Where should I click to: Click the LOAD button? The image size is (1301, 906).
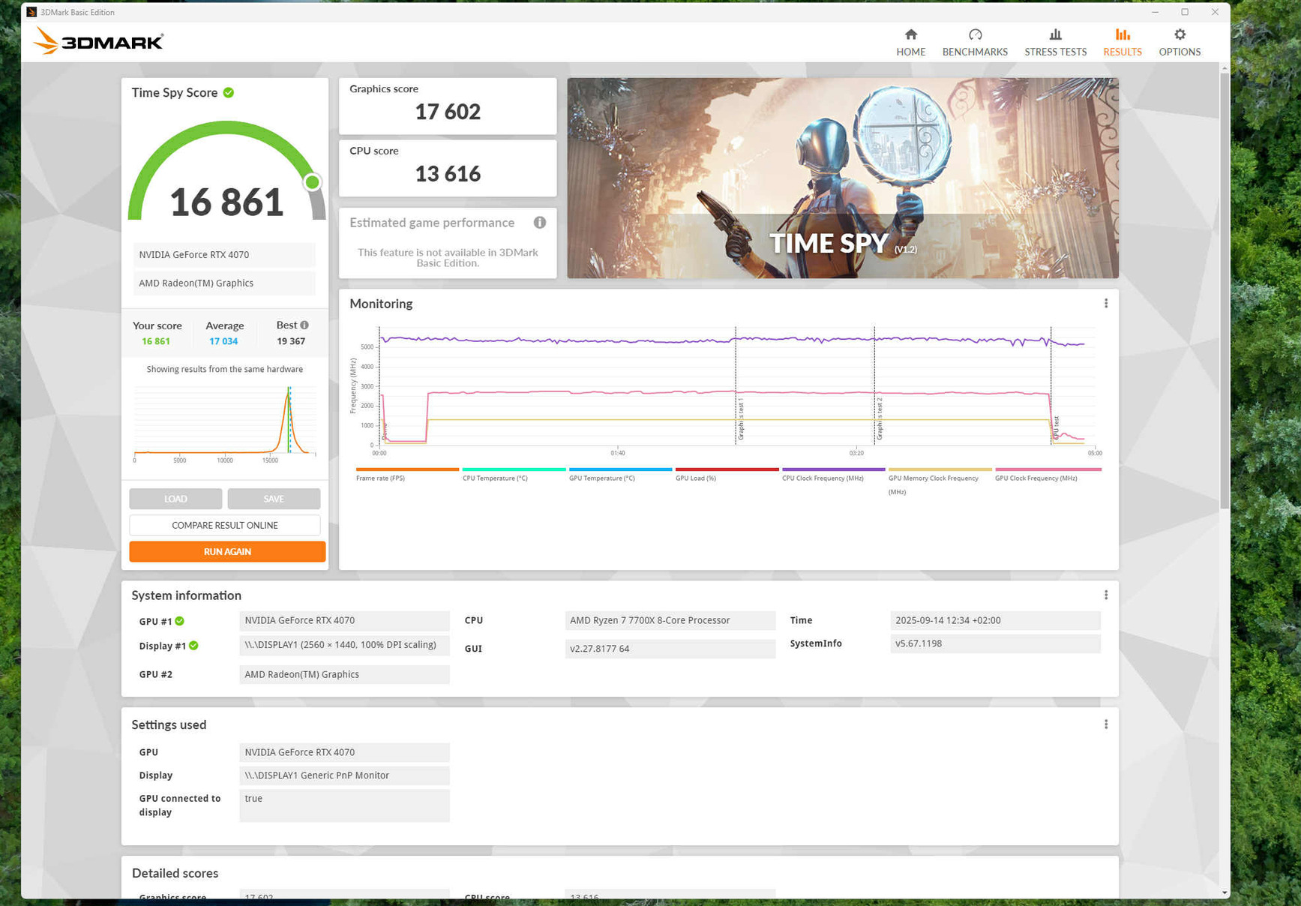(175, 499)
